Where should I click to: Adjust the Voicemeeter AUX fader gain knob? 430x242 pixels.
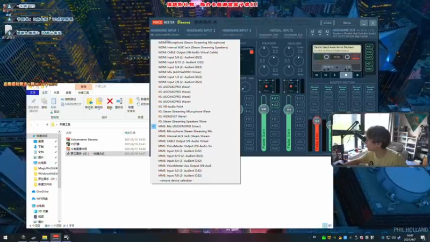(x=289, y=110)
